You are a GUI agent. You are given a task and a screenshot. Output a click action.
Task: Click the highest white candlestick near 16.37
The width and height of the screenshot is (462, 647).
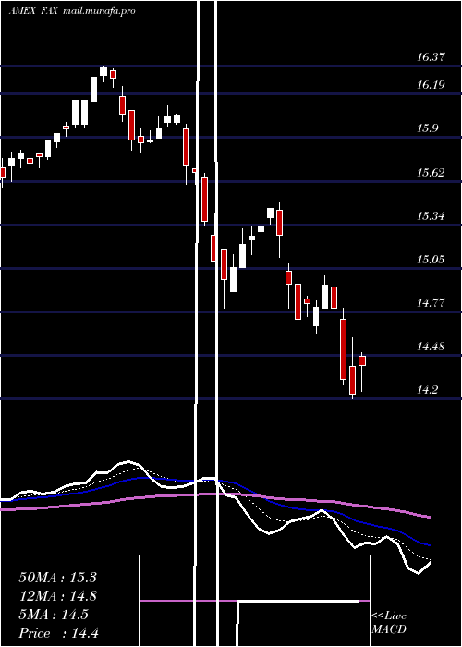pos(103,71)
